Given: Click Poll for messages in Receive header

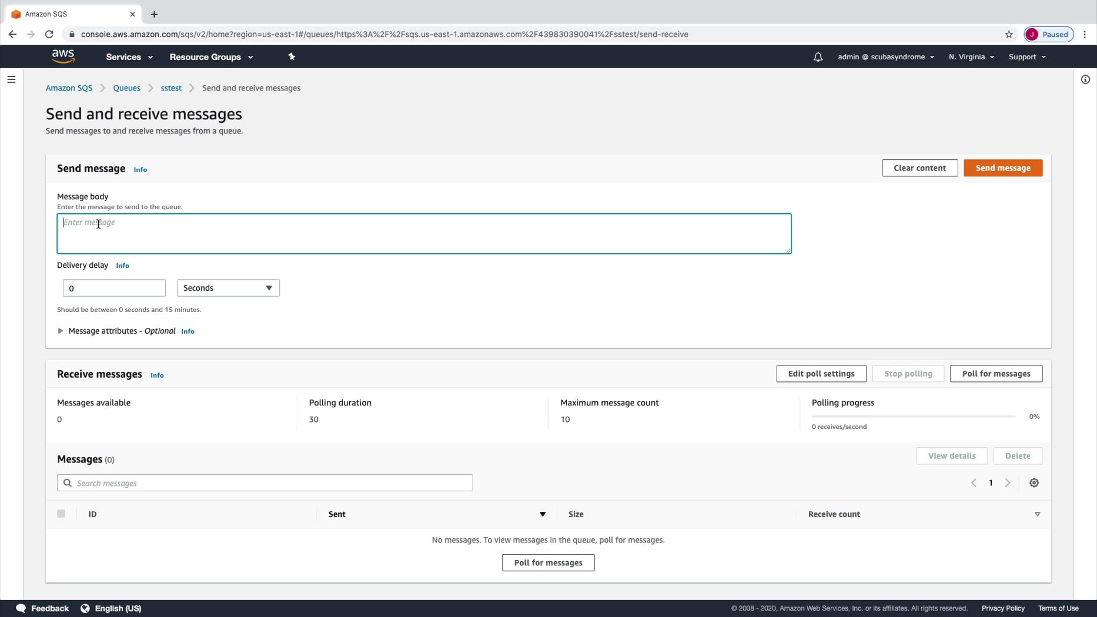Looking at the screenshot, I should 996,374.
